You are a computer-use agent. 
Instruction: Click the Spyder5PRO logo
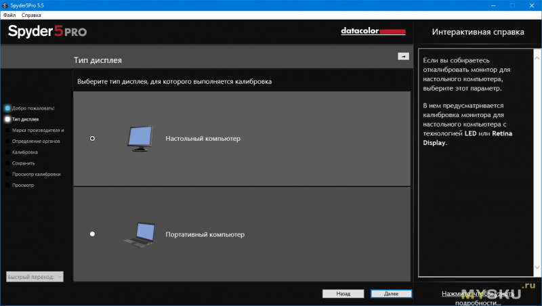[x=47, y=31]
